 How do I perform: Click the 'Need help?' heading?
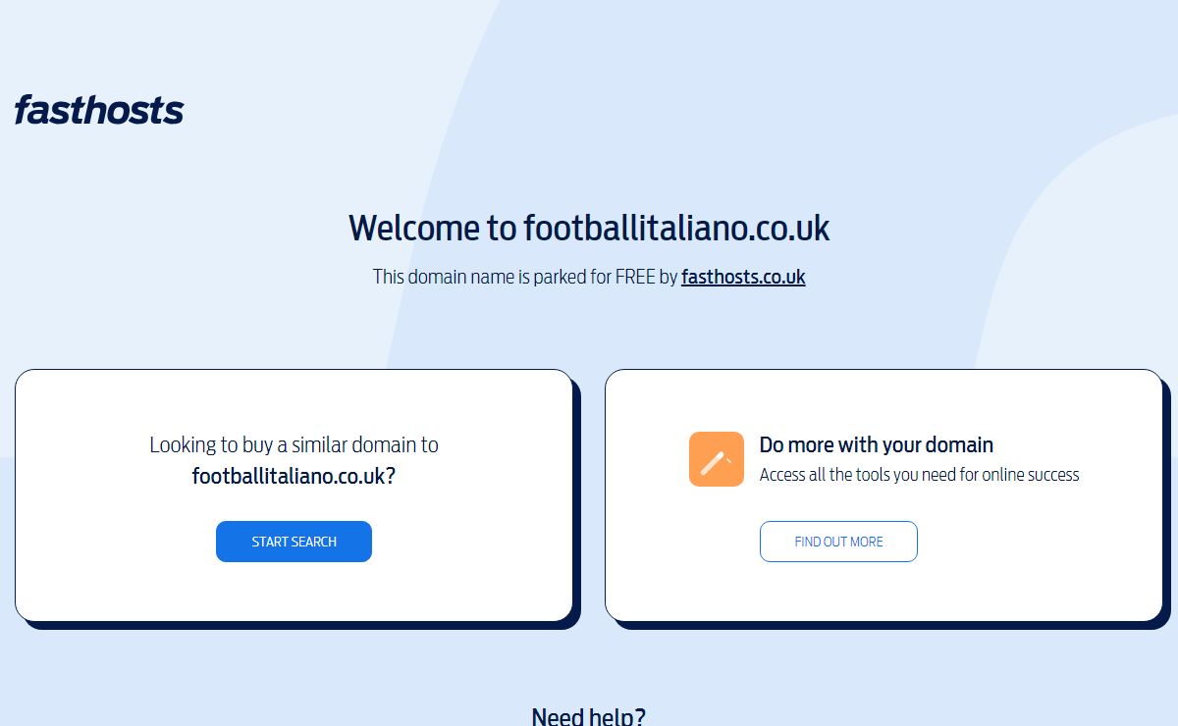tap(588, 716)
